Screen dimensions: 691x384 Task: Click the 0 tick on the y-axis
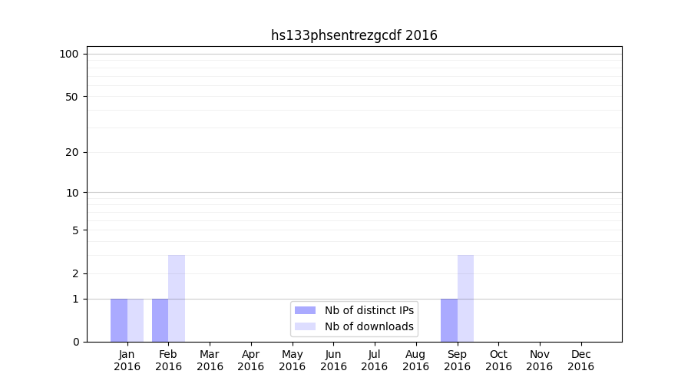pos(75,342)
